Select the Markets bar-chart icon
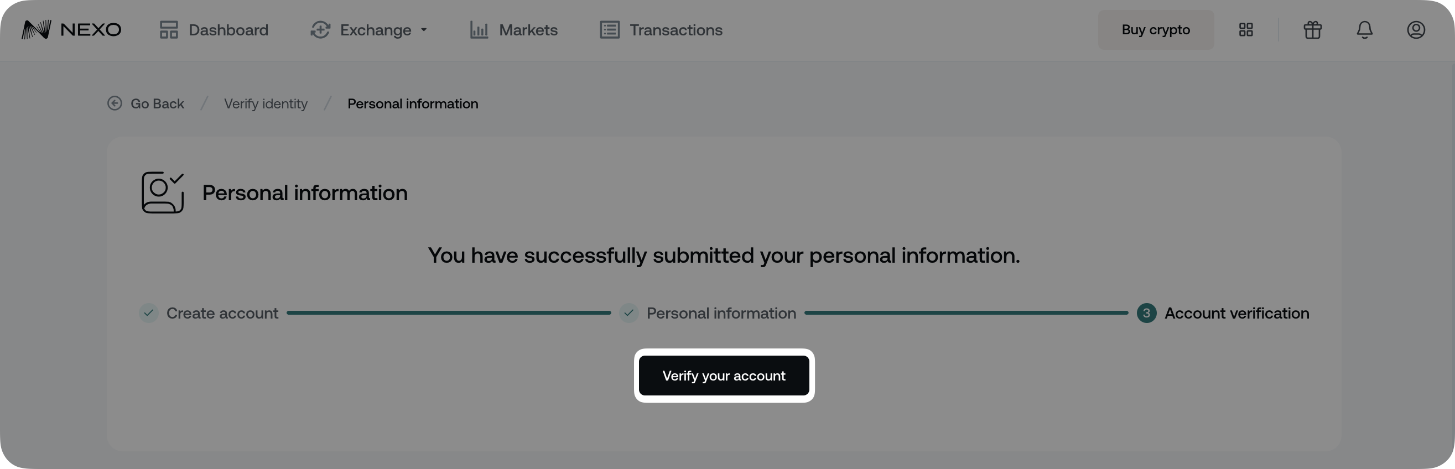The height and width of the screenshot is (469, 1455). click(479, 29)
